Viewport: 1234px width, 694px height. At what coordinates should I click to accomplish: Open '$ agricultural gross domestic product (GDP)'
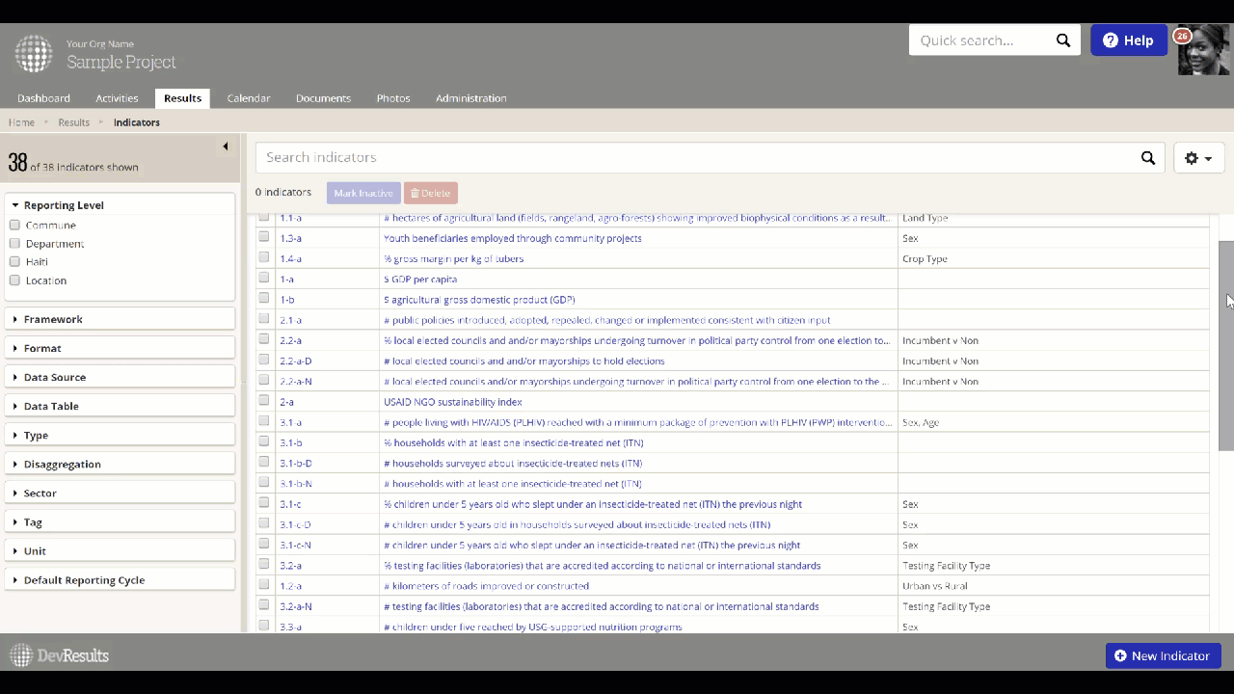(479, 300)
